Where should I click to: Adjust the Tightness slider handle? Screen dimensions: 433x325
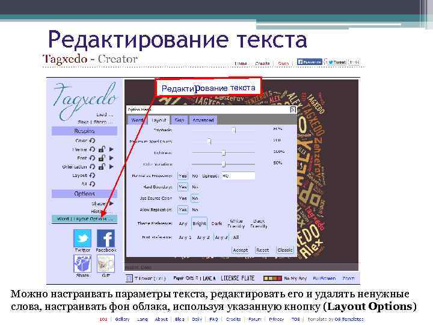pos(223,152)
